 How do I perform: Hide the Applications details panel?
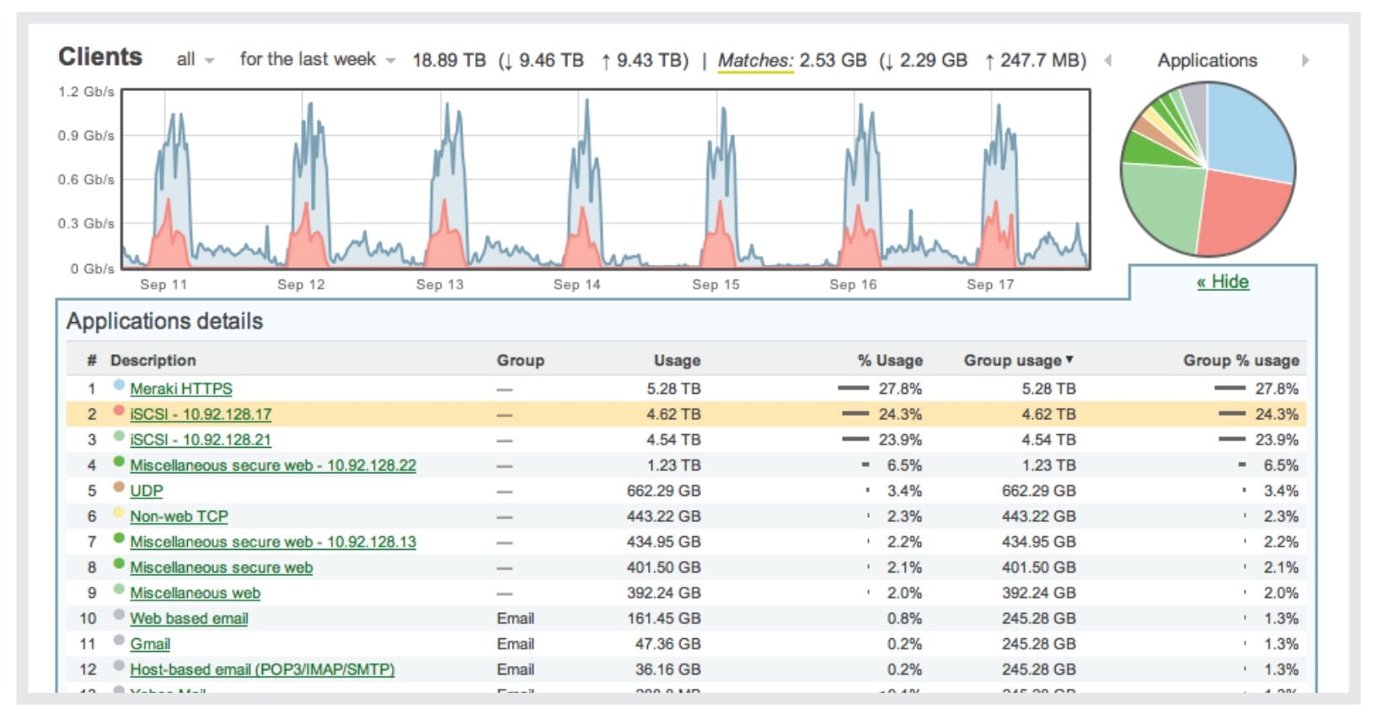tap(1223, 282)
